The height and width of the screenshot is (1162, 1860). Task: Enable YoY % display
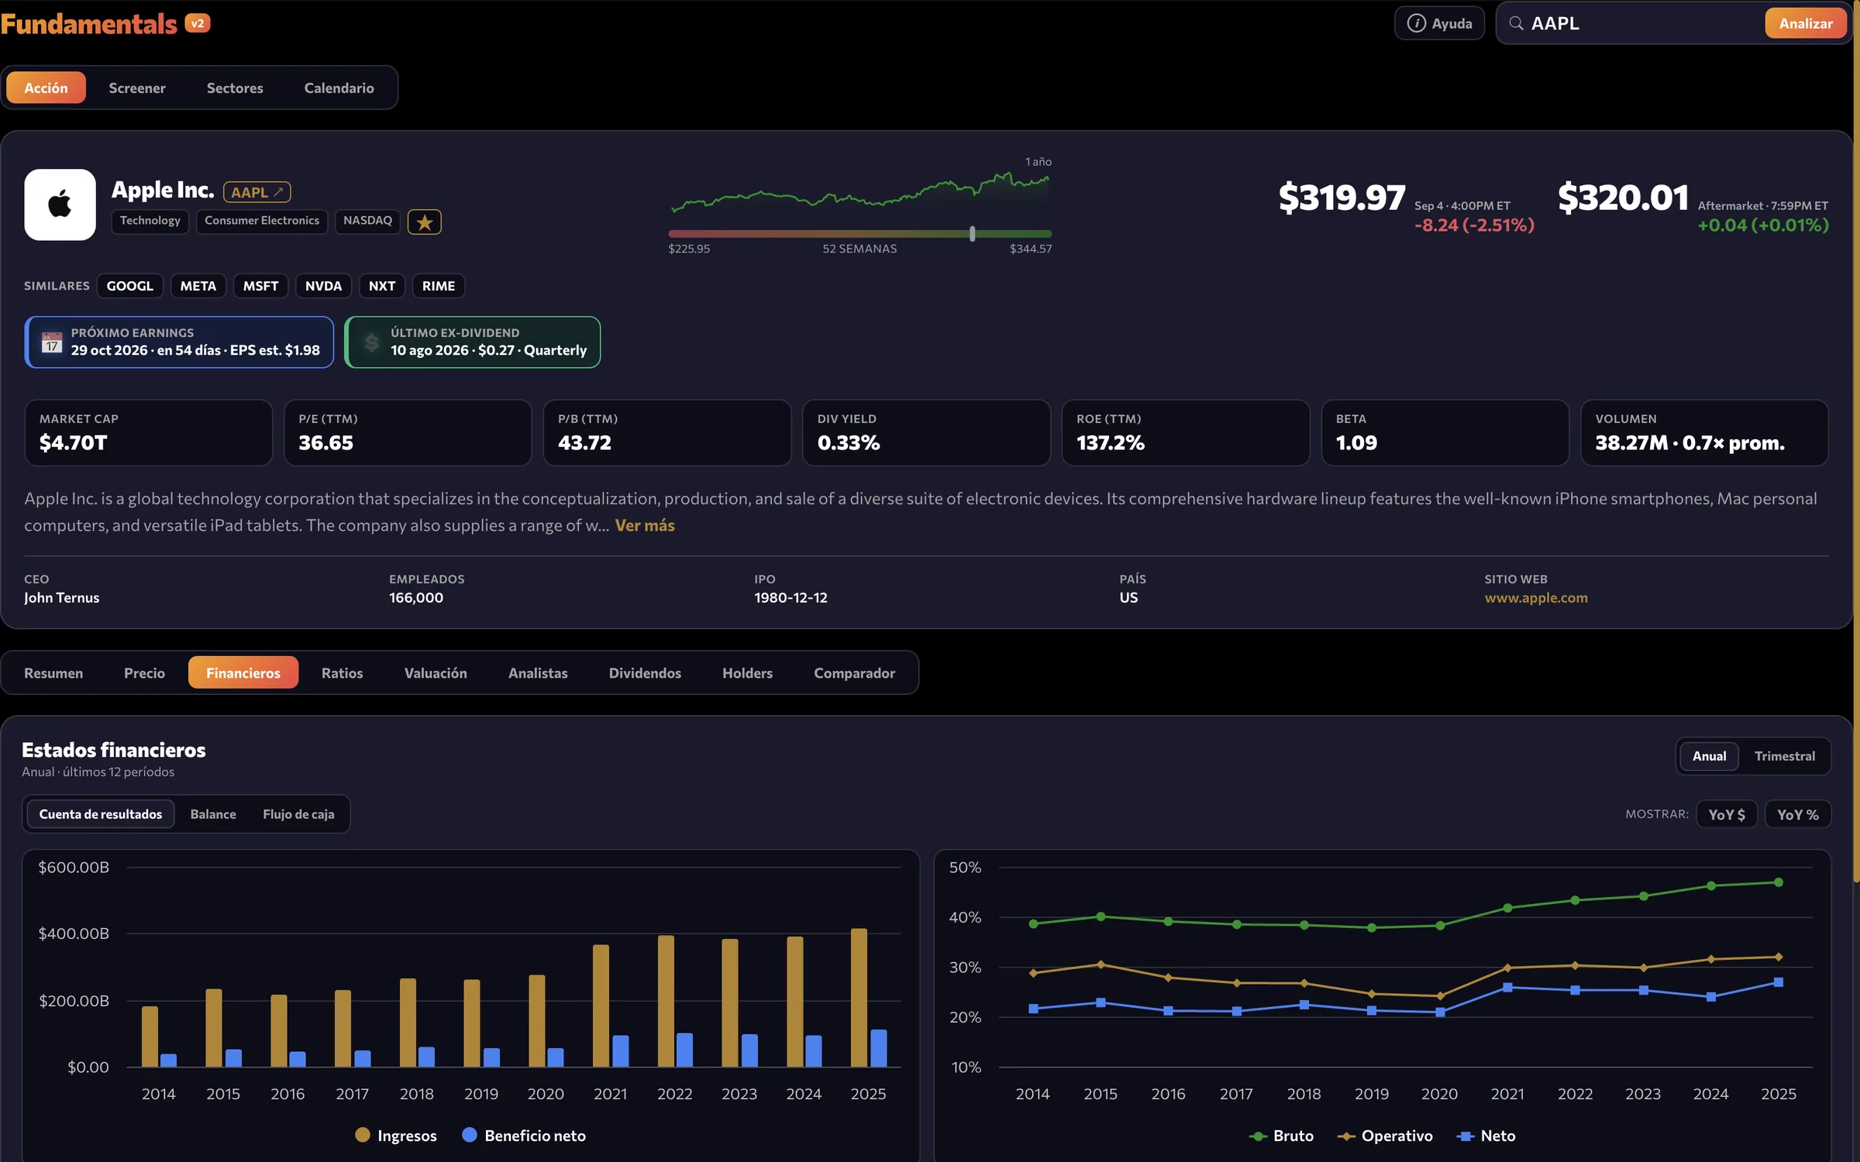tap(1798, 814)
